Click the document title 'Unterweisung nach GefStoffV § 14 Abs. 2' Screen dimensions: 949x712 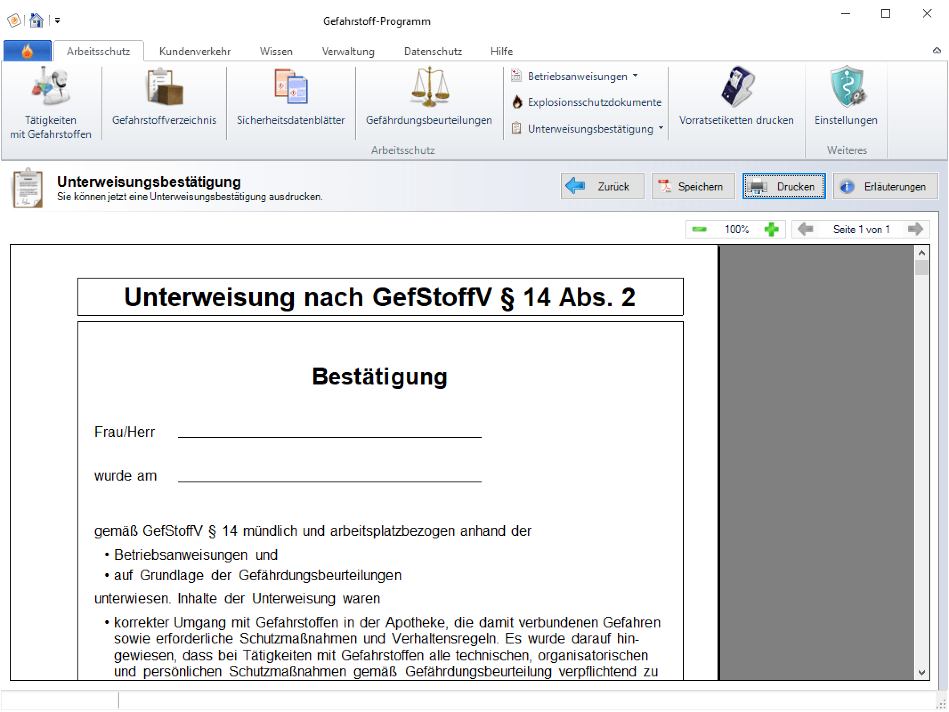coord(380,297)
